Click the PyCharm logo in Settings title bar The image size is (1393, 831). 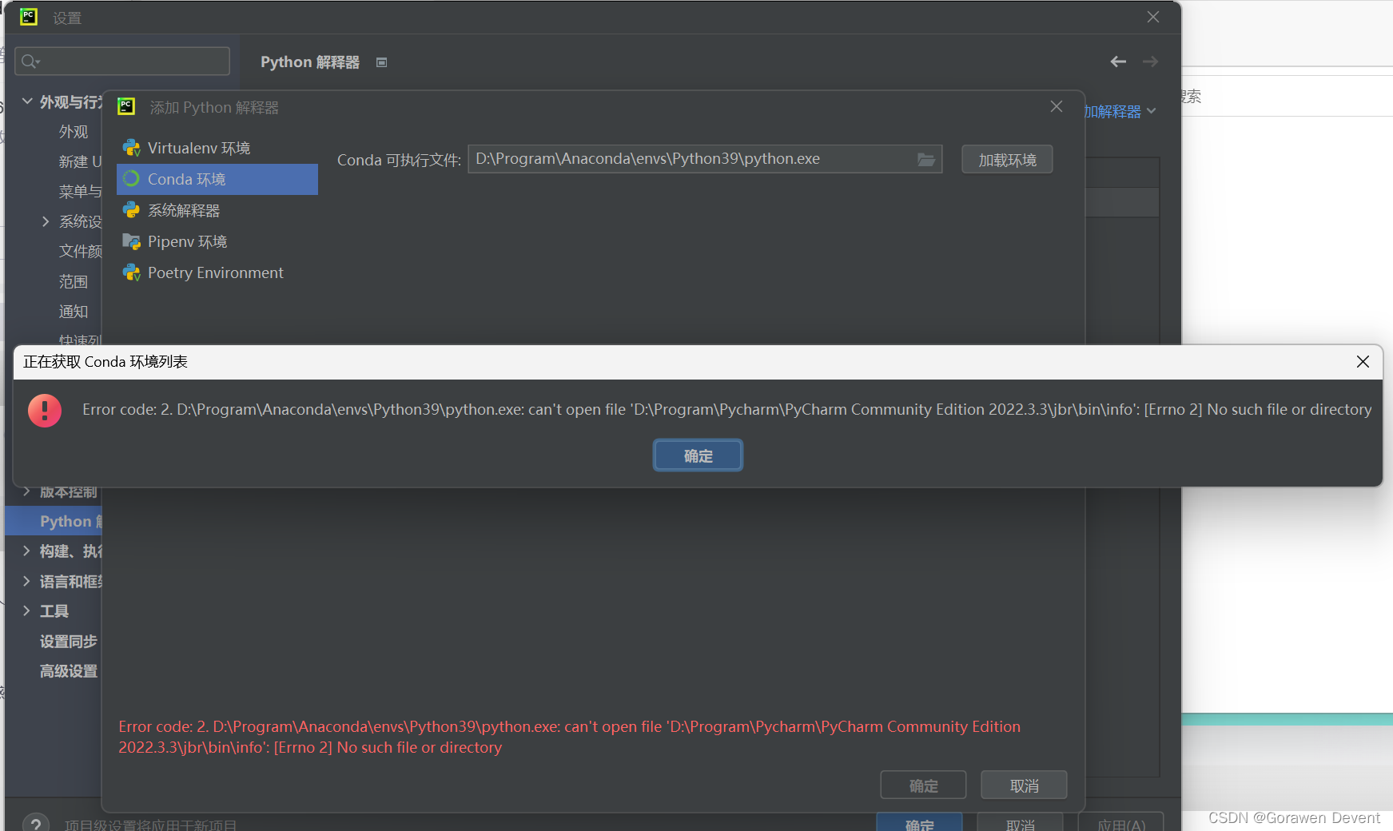[29, 17]
